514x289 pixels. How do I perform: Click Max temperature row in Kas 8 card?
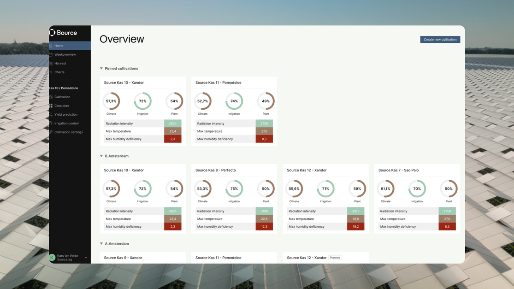coord(234,219)
